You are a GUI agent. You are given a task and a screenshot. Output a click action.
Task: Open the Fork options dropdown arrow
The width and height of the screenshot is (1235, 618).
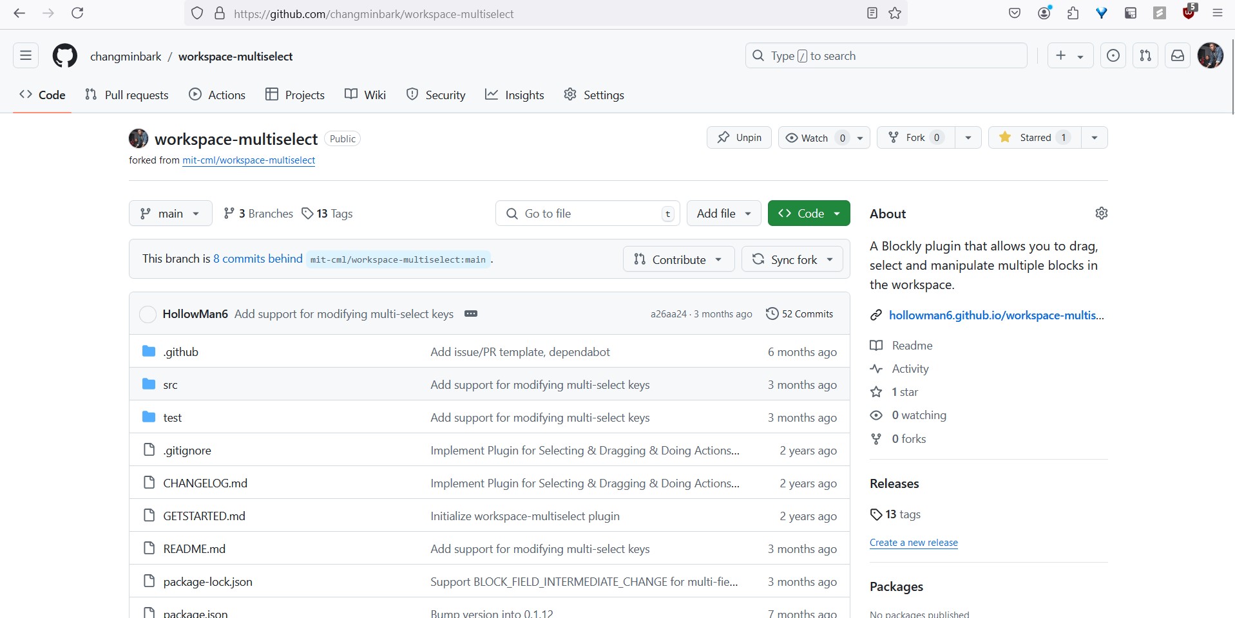tap(968, 137)
